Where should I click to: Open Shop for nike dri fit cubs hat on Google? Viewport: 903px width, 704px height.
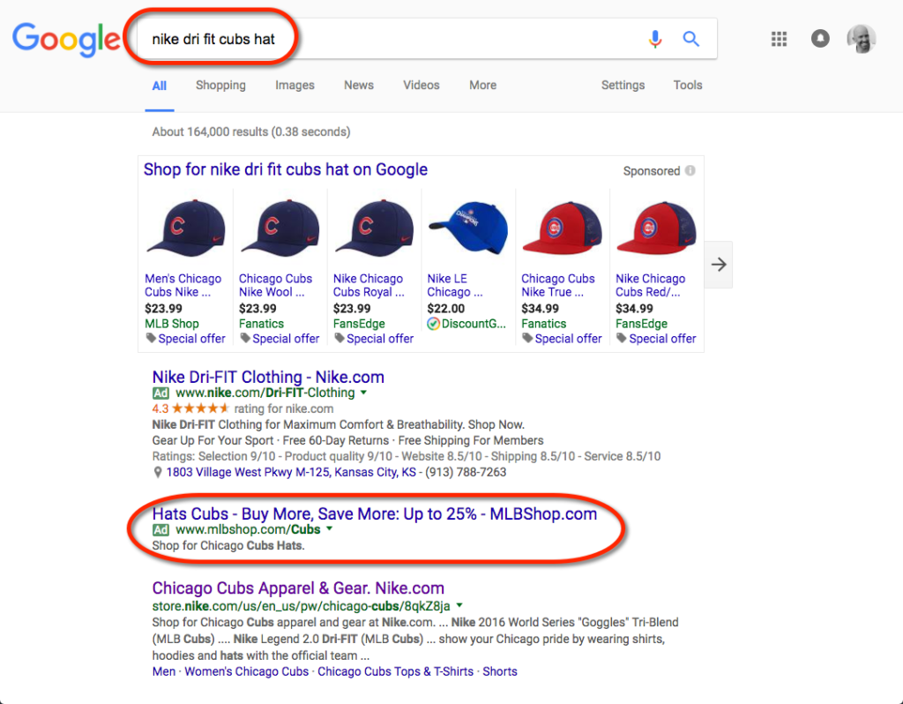pyautogui.click(x=286, y=169)
